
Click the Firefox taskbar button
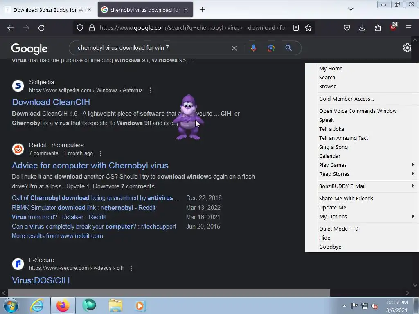tap(63, 305)
